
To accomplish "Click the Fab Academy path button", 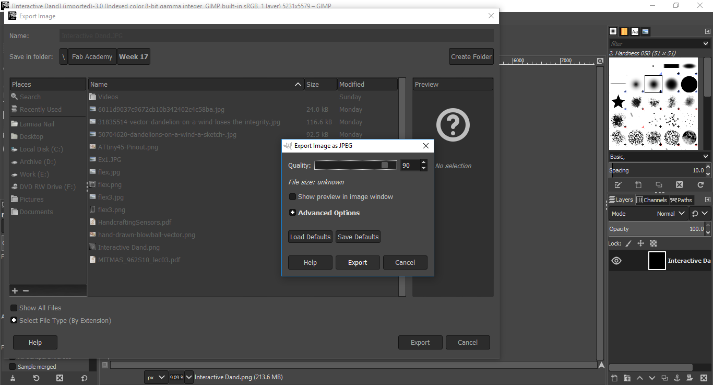I will tap(92, 56).
